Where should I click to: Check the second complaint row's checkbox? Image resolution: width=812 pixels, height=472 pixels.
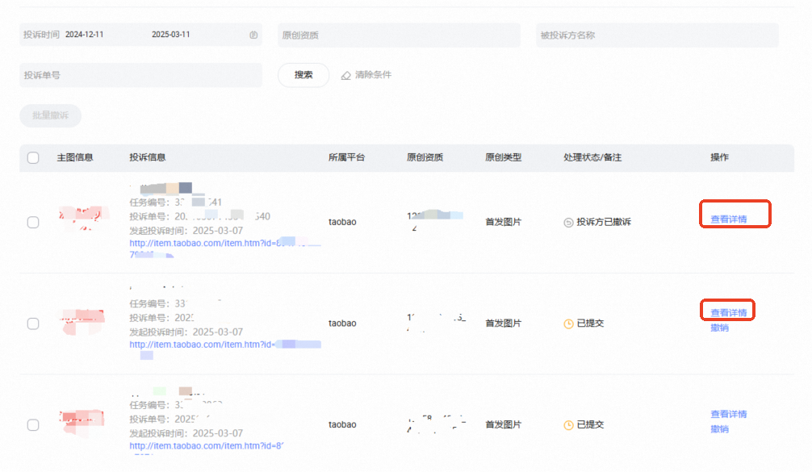click(33, 324)
